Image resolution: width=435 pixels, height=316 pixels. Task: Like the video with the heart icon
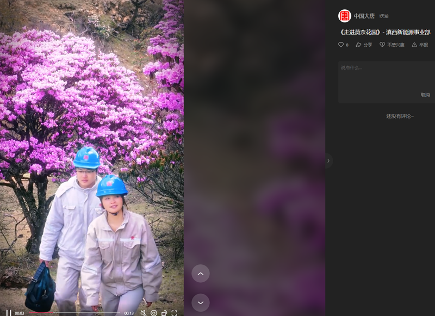(x=341, y=45)
